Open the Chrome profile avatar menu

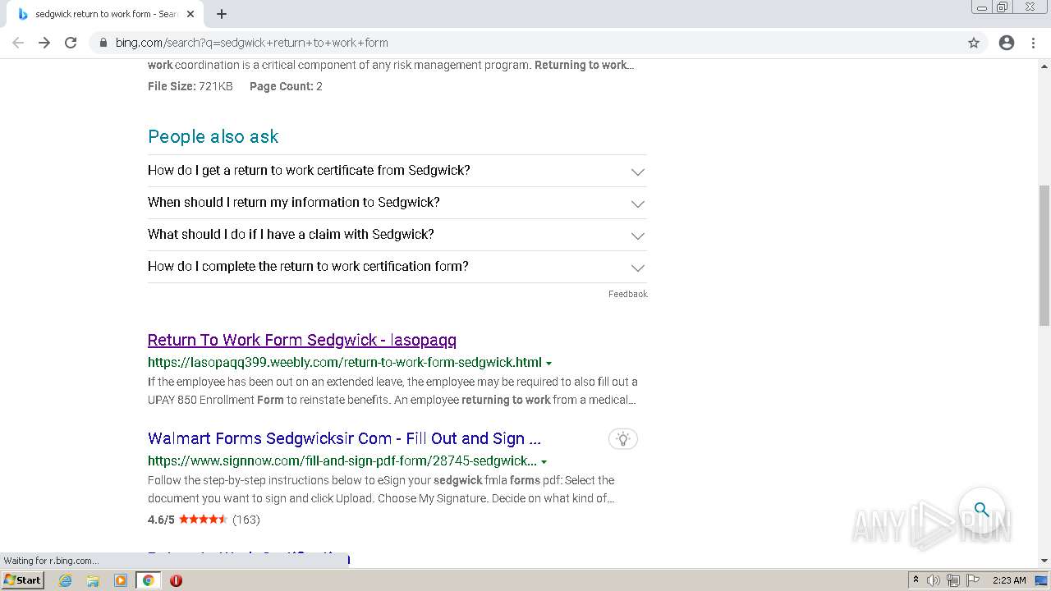(x=1007, y=43)
